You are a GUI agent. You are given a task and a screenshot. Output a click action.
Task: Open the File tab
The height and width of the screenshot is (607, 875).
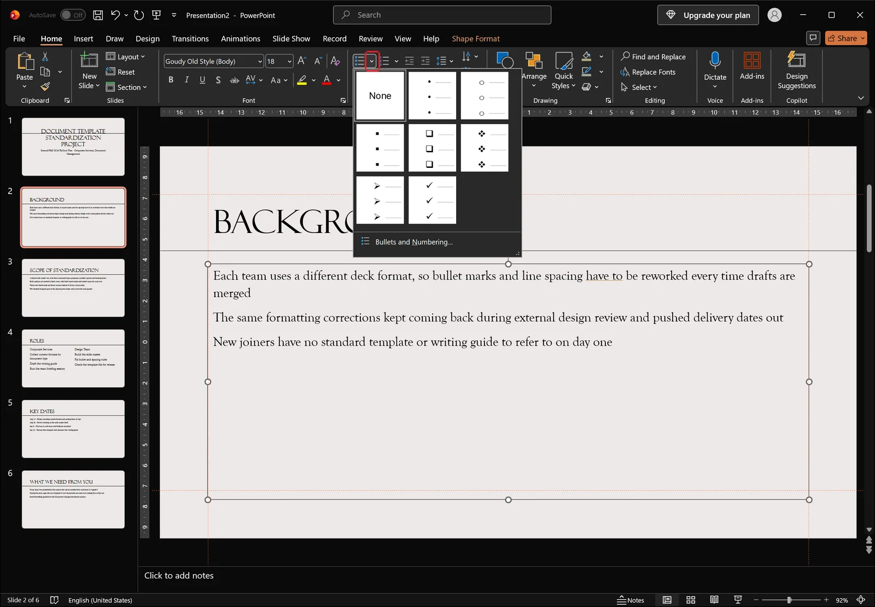(19, 38)
